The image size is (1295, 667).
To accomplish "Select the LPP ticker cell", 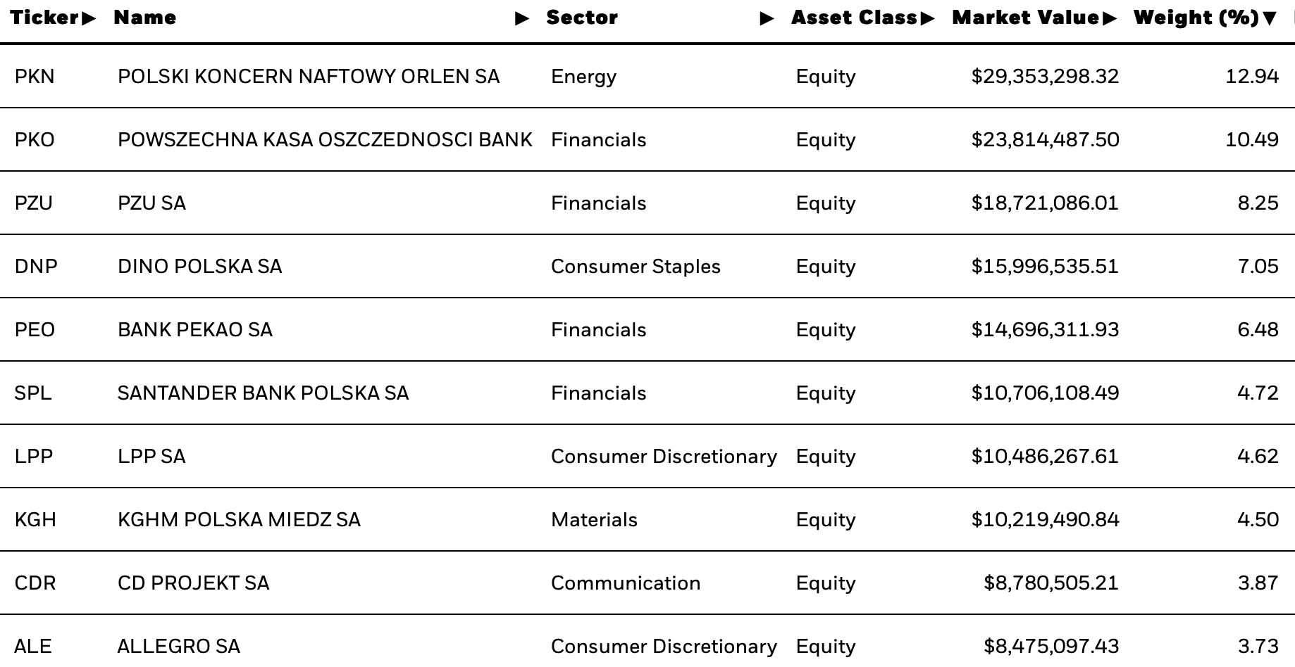I will click(x=34, y=457).
